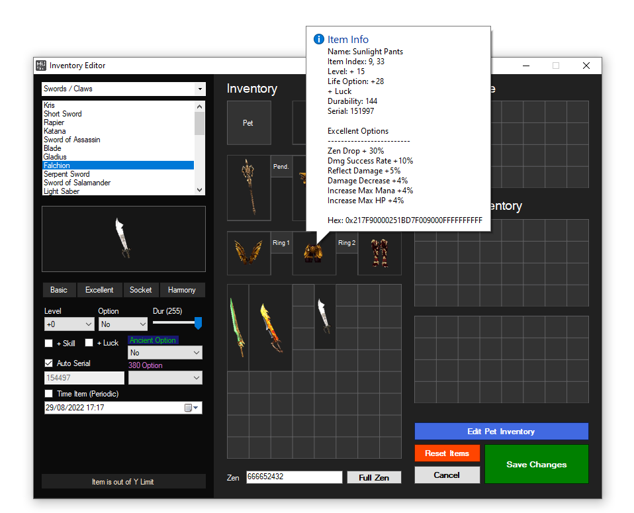Expand the Level +0 dropdown
The height and width of the screenshot is (513, 634).
pos(69,324)
